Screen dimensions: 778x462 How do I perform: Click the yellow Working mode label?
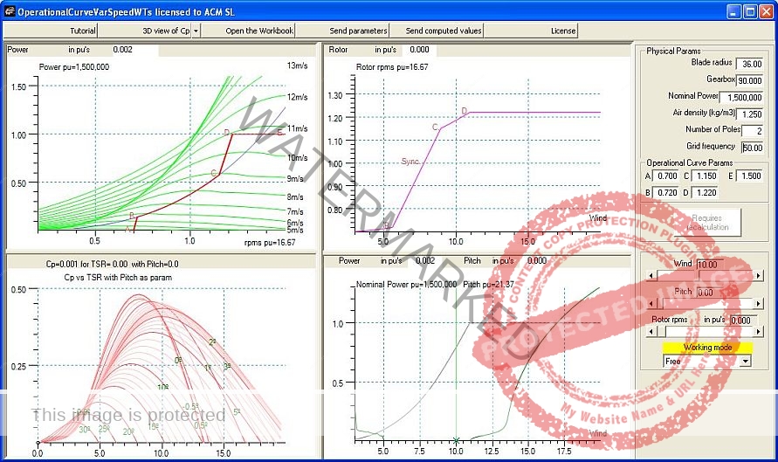pyautogui.click(x=707, y=348)
